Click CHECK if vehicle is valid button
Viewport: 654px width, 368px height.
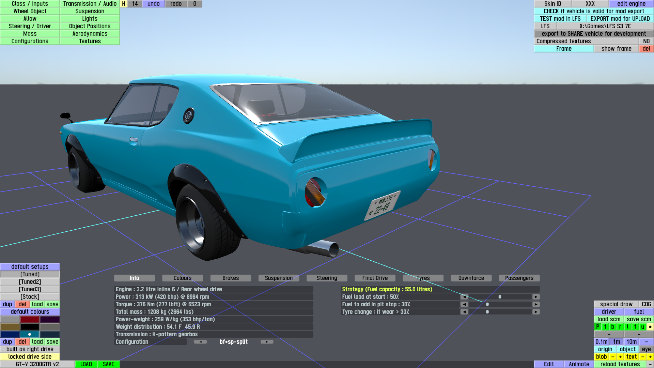[x=594, y=11]
